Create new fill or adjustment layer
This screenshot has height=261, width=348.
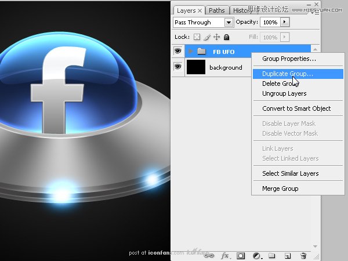click(x=256, y=255)
